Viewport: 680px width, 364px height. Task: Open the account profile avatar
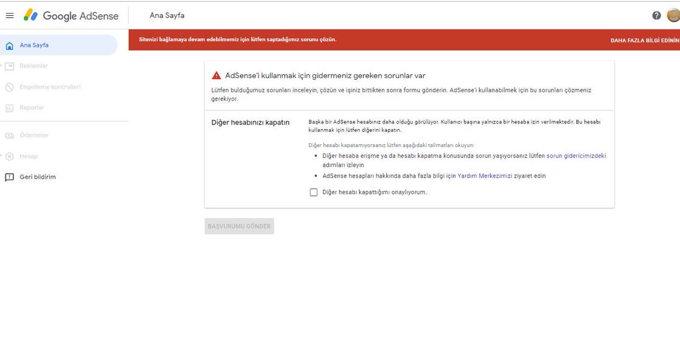(673, 15)
